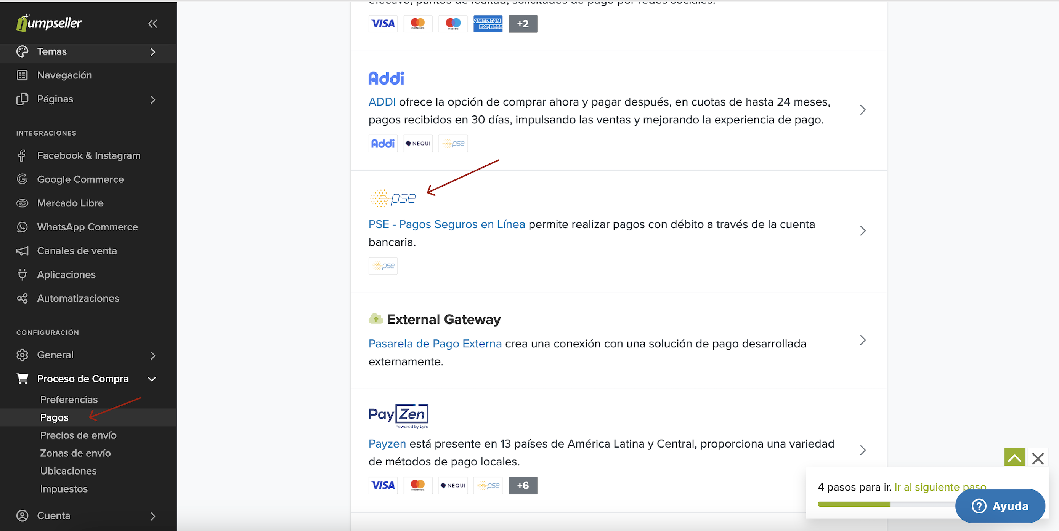Viewport: 1059px width, 531px height.
Task: Click the +6 payment methods badge under Payzen
Action: (x=523, y=485)
